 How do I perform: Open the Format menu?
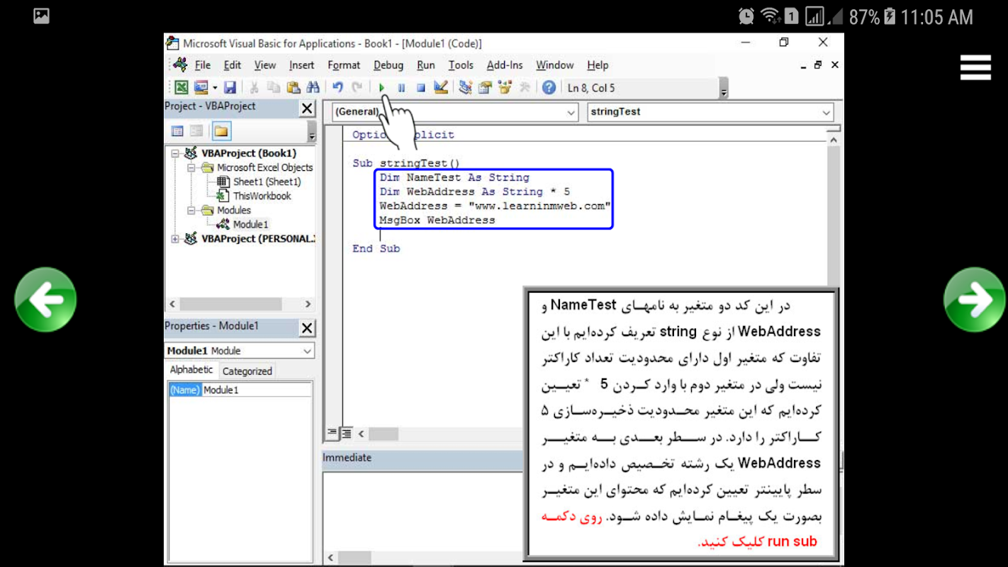[344, 65]
